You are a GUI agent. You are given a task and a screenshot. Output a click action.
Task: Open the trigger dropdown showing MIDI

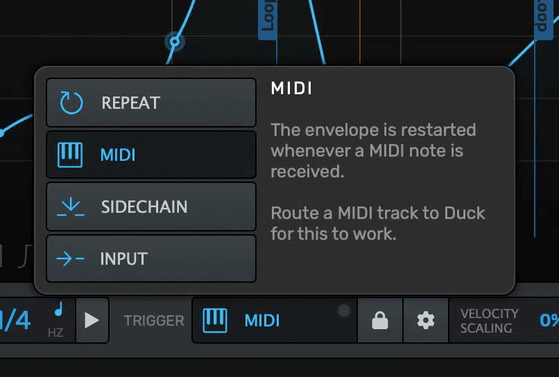pos(274,320)
